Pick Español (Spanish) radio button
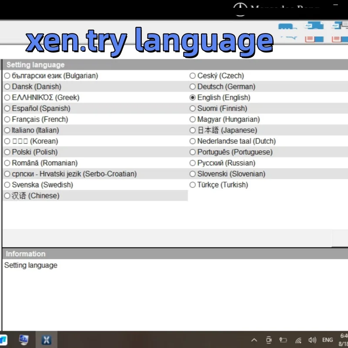 [x=7, y=108]
